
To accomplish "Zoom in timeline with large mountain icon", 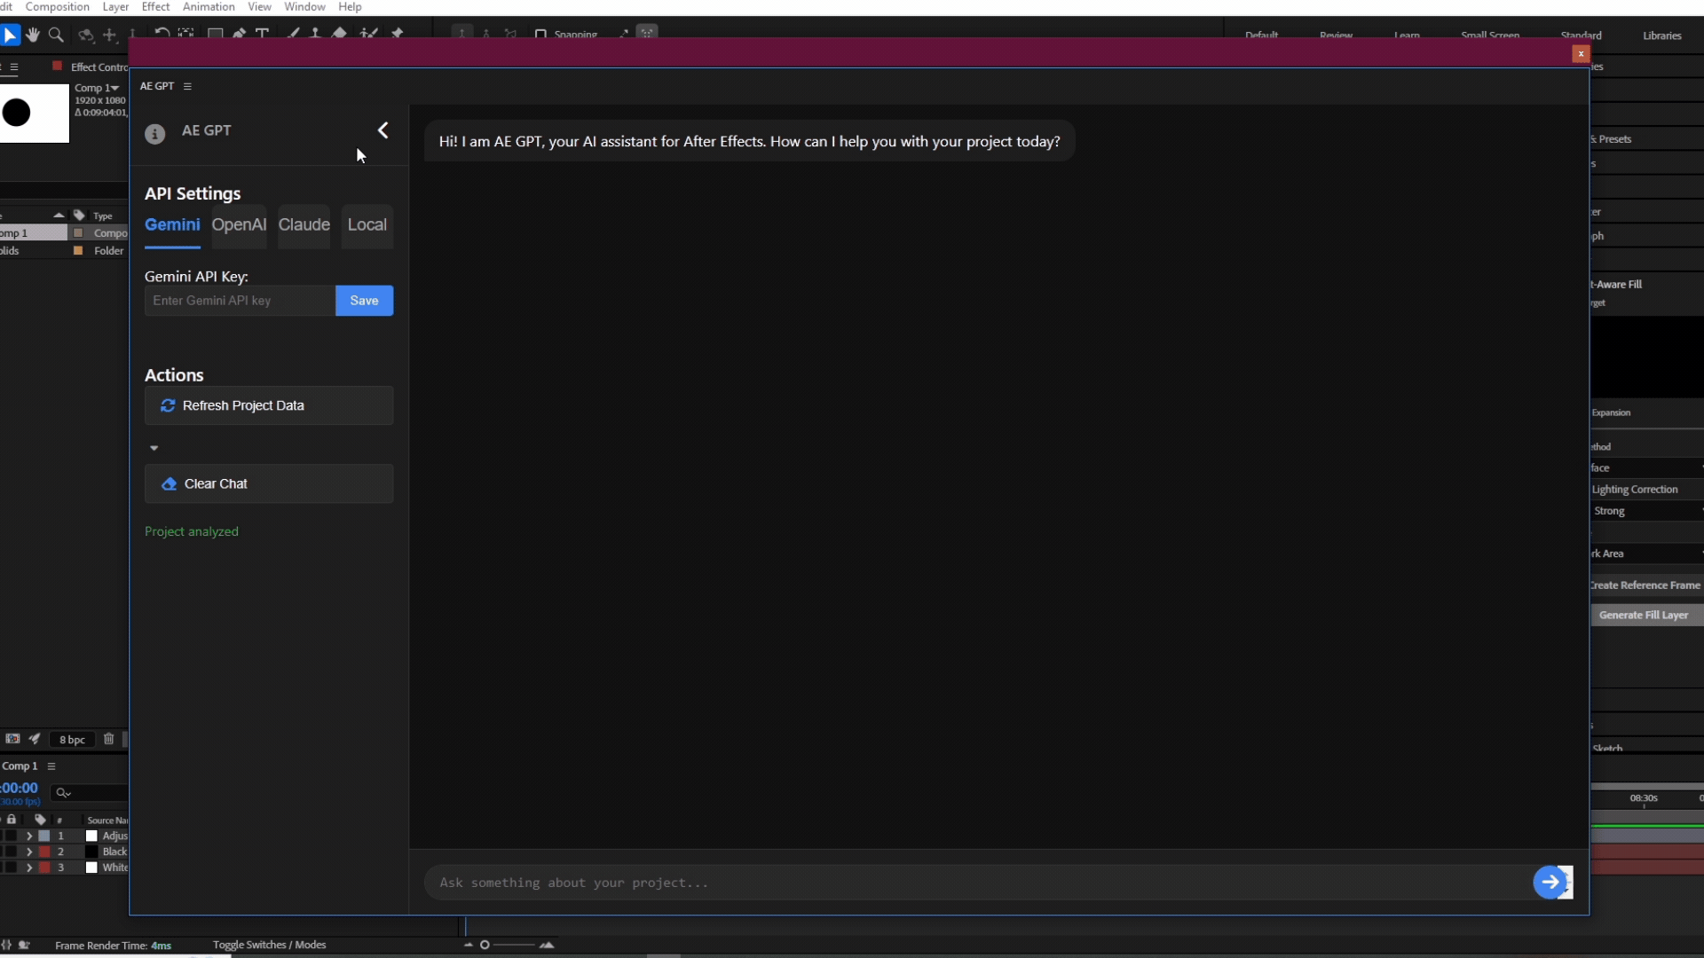I will click(x=547, y=945).
